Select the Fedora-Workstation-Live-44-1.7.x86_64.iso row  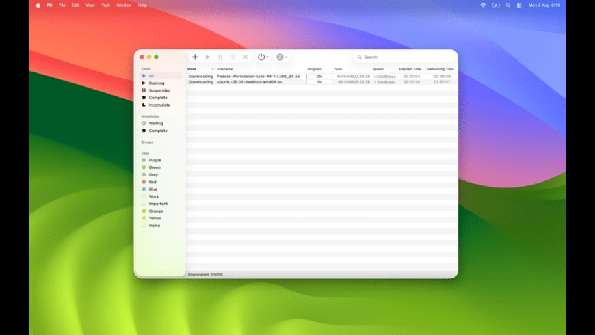(x=322, y=77)
